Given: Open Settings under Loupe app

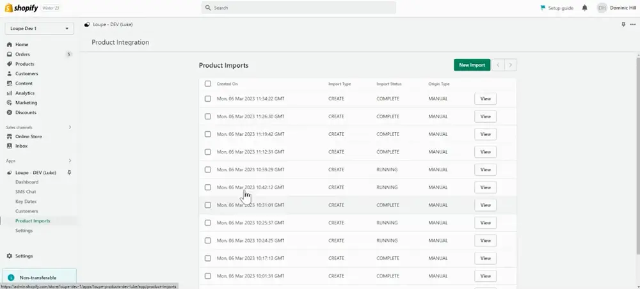Looking at the screenshot, I should (24, 231).
